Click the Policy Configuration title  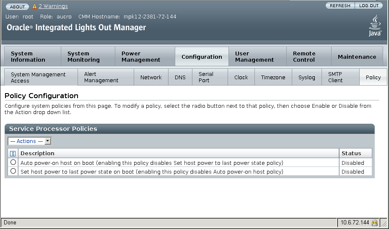click(x=41, y=96)
